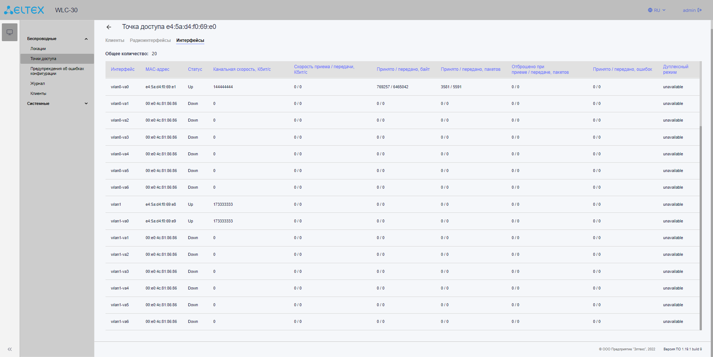Viewport: 713px width, 357px height.
Task: Select the wlan0-va0 interface row
Action: (x=120, y=87)
